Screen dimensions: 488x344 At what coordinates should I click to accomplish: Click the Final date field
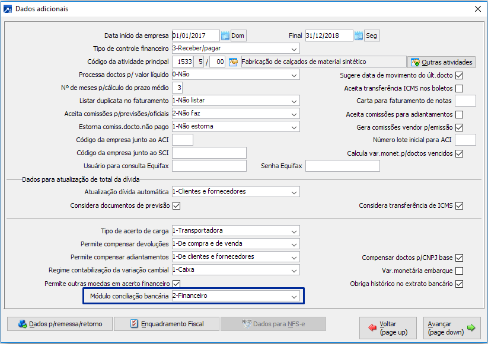point(329,36)
